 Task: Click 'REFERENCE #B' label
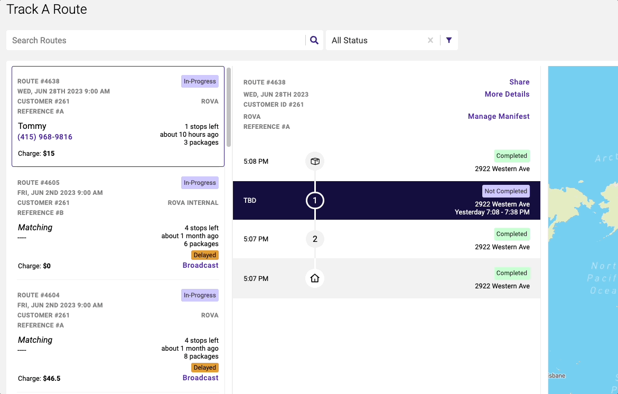point(40,213)
